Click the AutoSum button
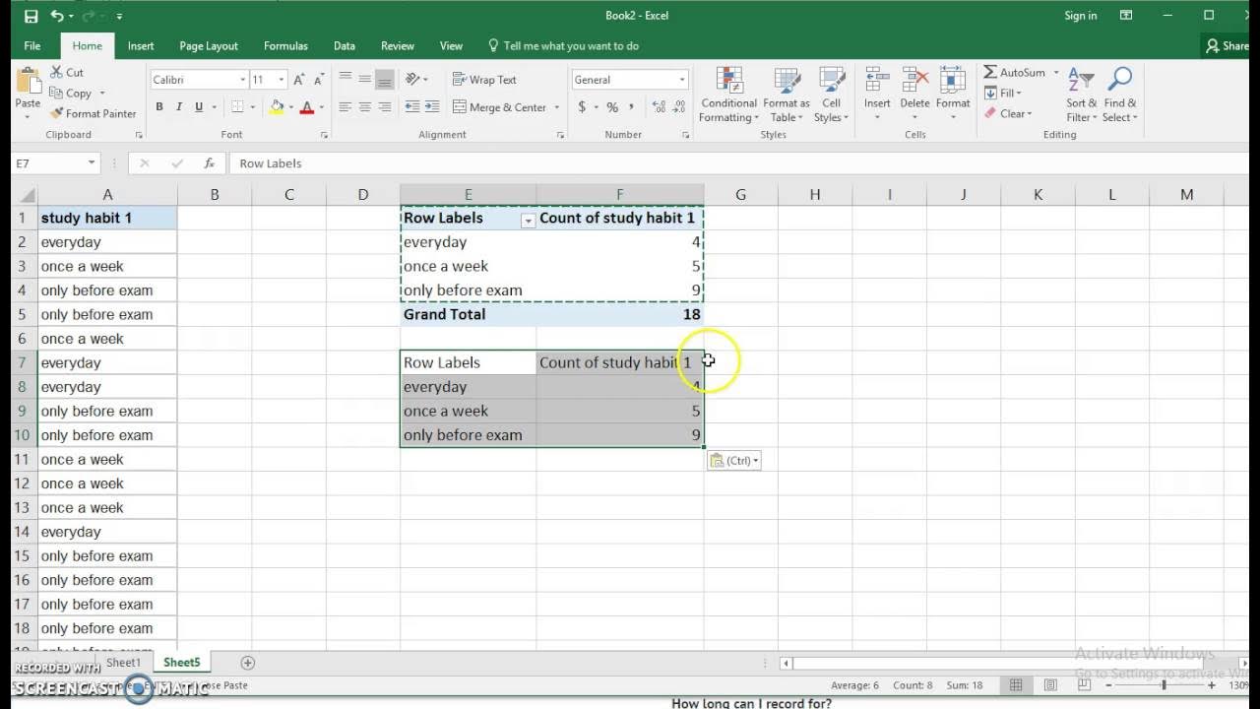This screenshot has width=1260, height=709. 1014,72
